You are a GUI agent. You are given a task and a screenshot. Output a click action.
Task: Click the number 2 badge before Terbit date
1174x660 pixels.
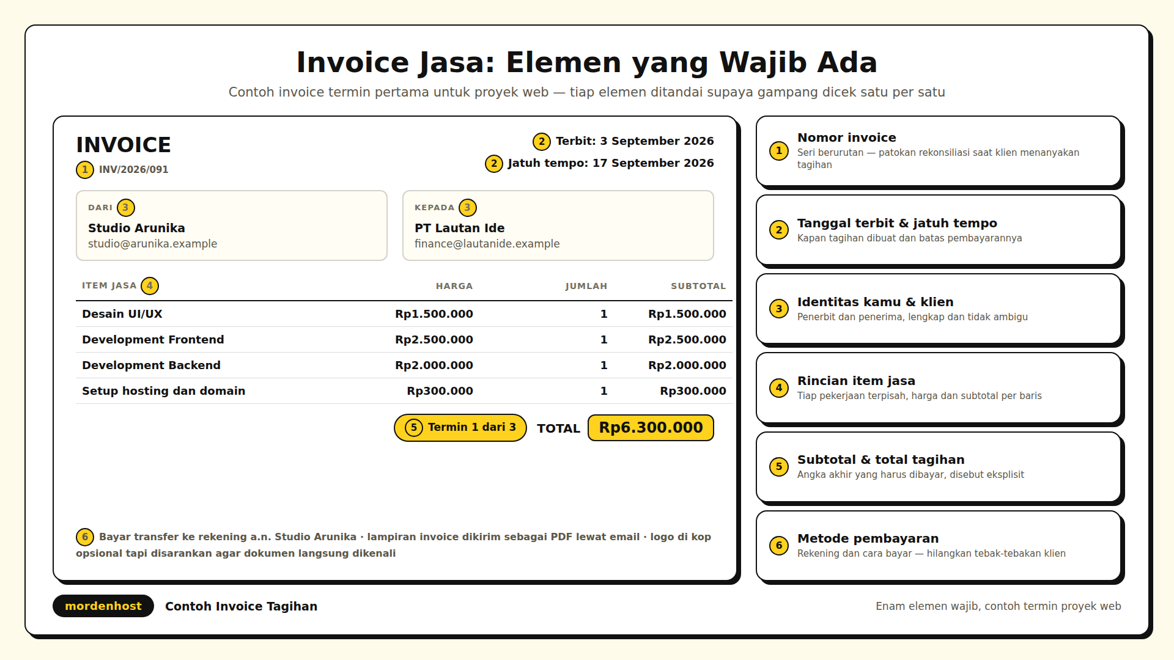click(x=542, y=142)
